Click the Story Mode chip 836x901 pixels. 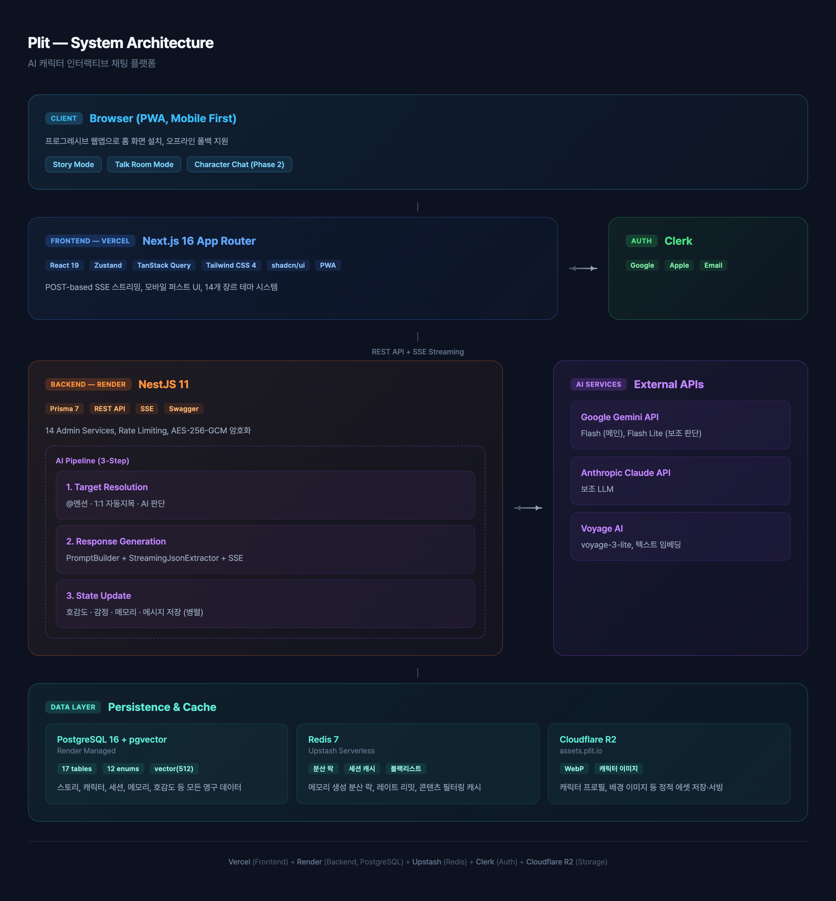pyautogui.click(x=73, y=165)
